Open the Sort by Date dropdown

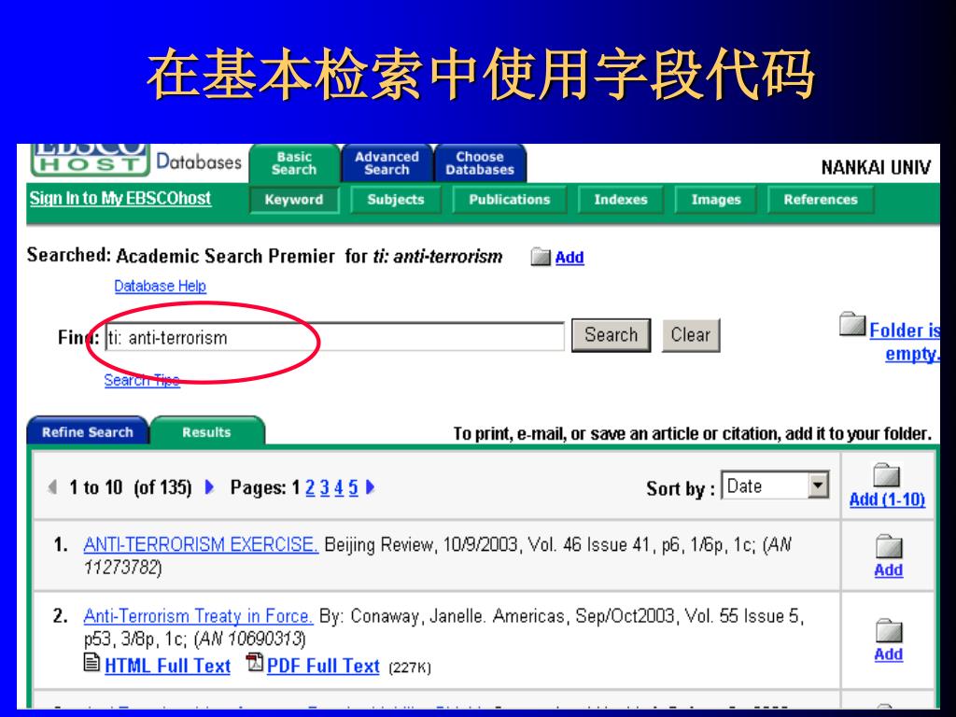[775, 485]
